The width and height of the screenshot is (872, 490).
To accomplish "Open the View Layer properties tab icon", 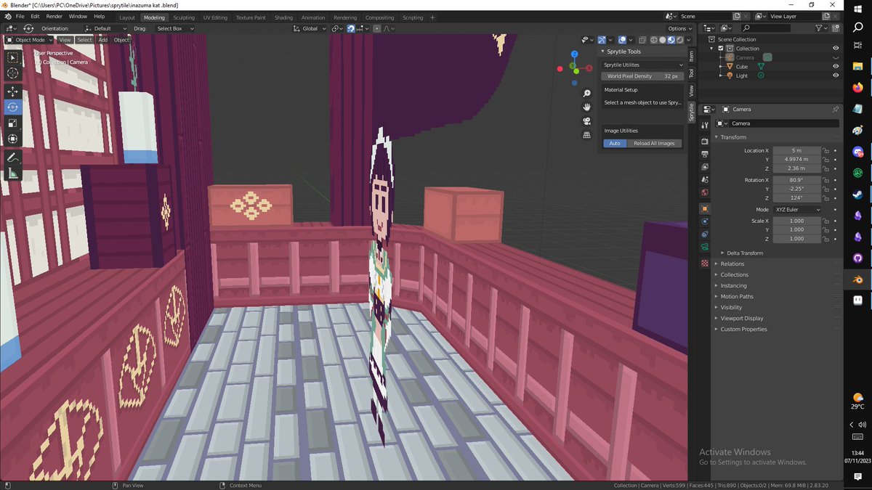I will (x=704, y=167).
